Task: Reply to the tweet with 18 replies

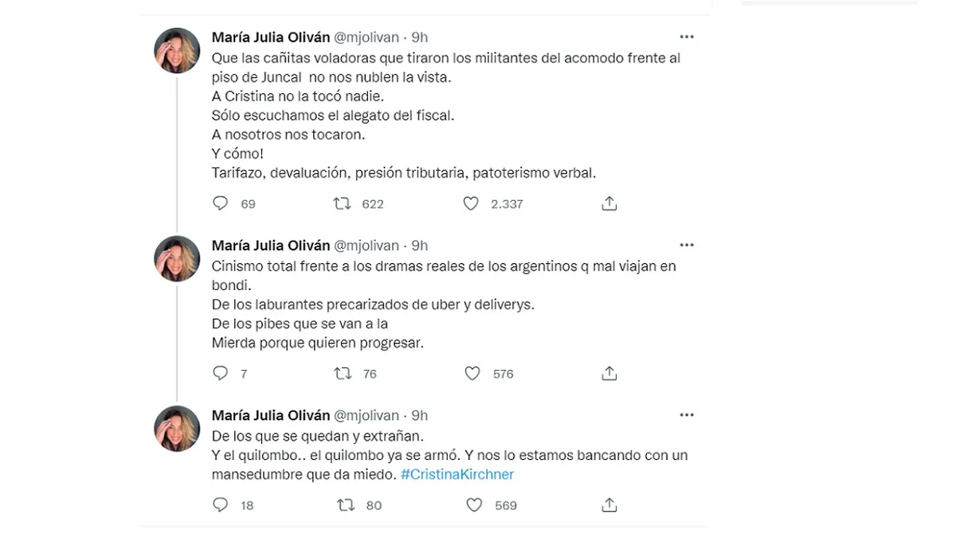Action: tap(221, 505)
